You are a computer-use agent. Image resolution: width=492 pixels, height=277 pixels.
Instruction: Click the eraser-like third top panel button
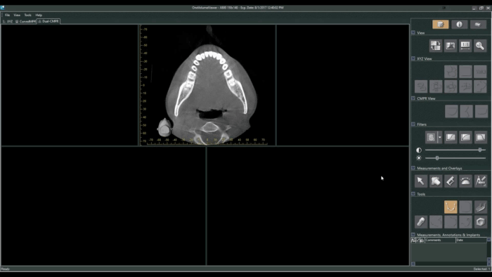(x=478, y=25)
